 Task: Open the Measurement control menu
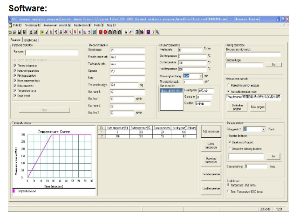(57, 25)
